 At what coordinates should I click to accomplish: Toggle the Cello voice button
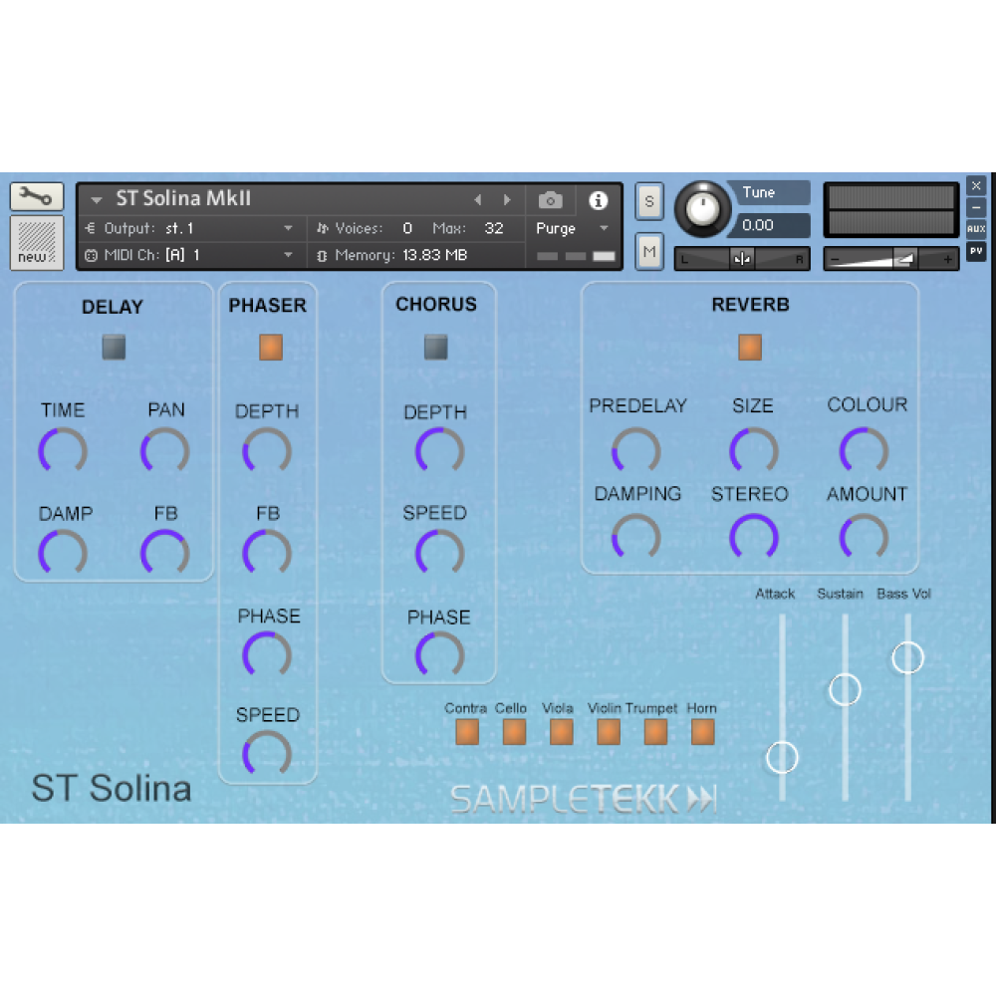point(514,732)
